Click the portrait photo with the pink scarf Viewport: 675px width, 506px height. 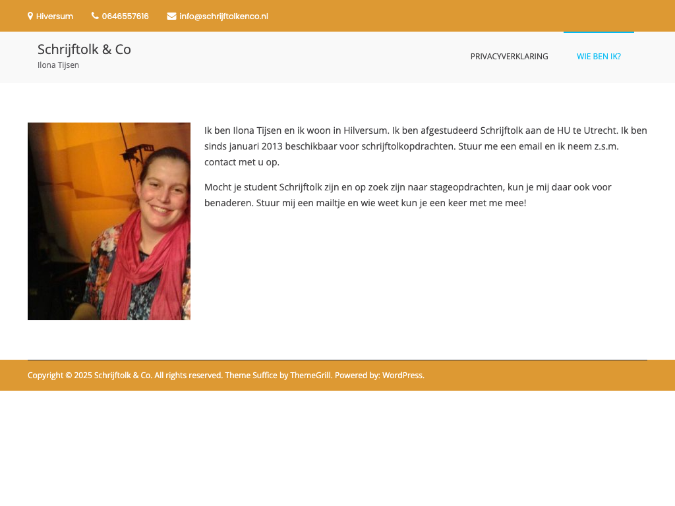[x=109, y=221]
